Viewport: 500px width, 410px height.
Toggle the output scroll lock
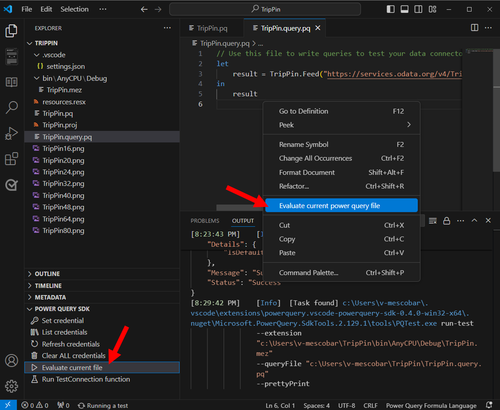pos(446,221)
